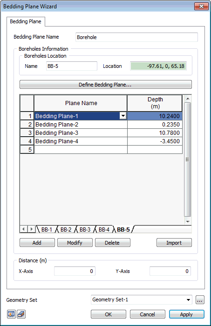The image size is (211, 326).
Task: Click table scrollbar down arrow
Action: click(188, 221)
